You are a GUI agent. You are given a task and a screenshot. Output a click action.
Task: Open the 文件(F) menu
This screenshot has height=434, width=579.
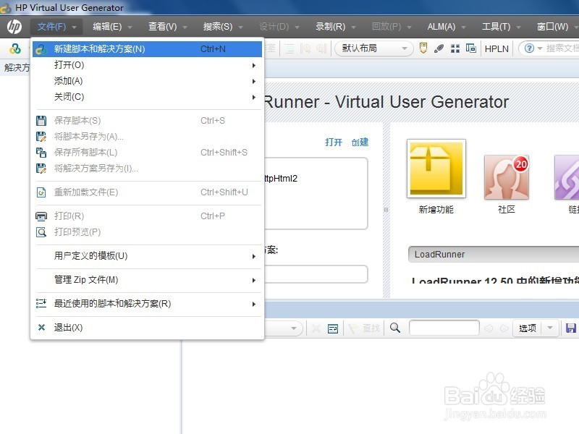pos(56,27)
